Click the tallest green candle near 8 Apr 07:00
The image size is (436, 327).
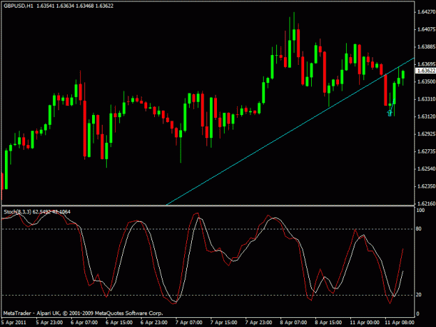[x=294, y=35]
